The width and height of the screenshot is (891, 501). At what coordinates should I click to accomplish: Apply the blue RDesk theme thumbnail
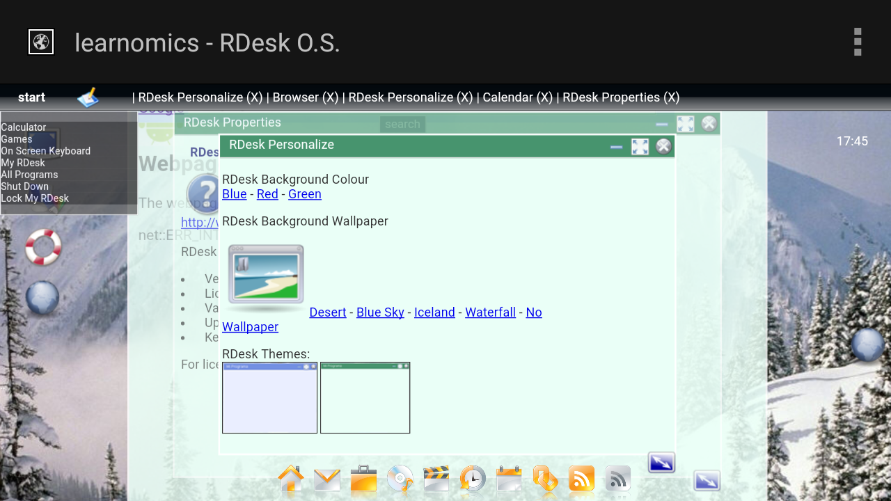click(x=269, y=397)
